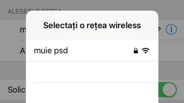Select the empty second row in the network list
184x103 pixels.
pyautogui.click(x=92, y=72)
